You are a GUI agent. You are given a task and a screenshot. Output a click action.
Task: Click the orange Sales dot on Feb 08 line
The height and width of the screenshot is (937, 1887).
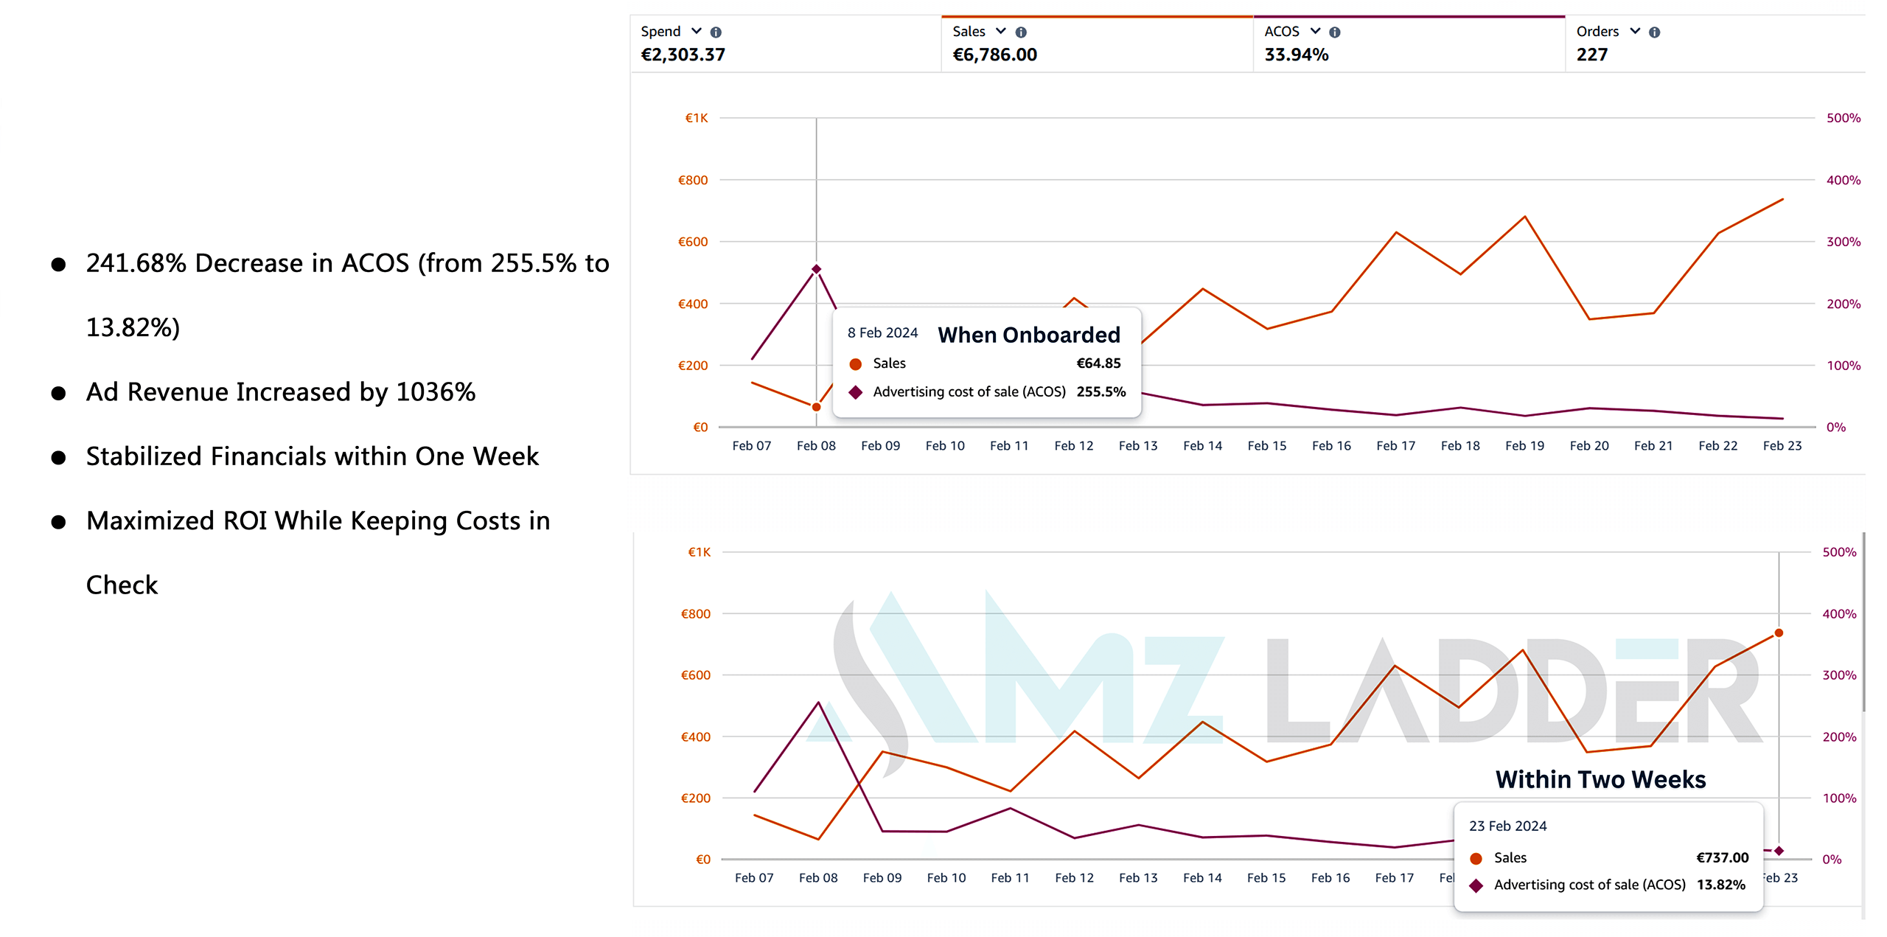[816, 407]
